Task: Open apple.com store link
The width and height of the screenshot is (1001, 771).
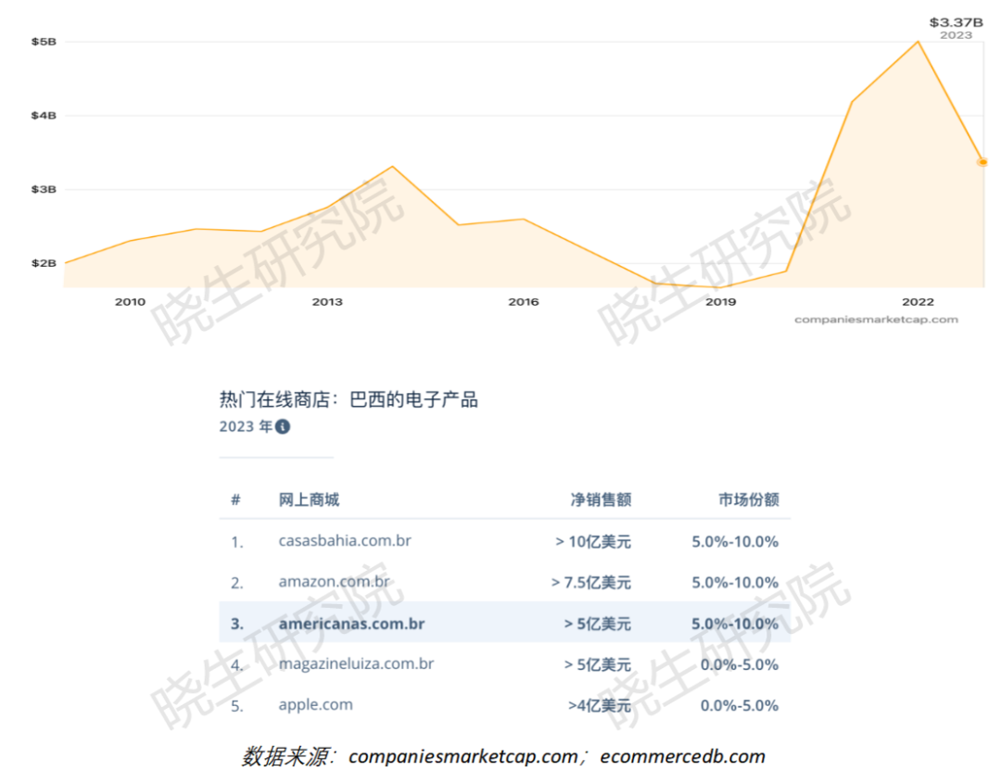Action: (315, 704)
